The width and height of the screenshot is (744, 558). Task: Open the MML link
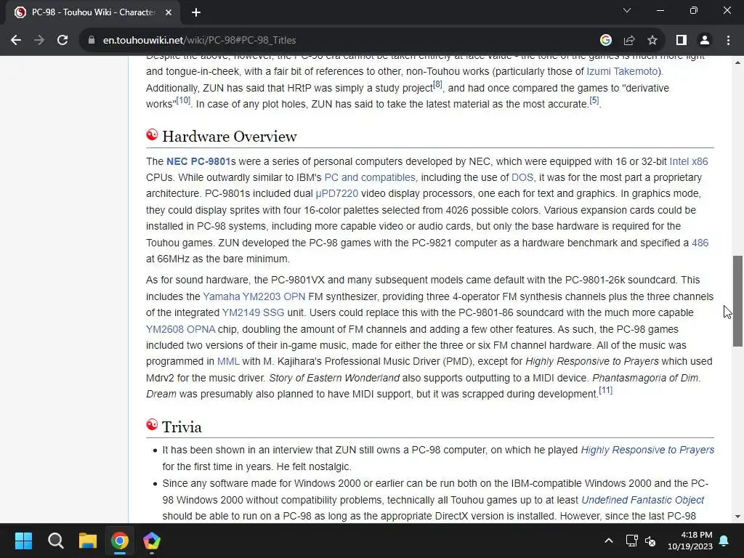[x=228, y=362]
